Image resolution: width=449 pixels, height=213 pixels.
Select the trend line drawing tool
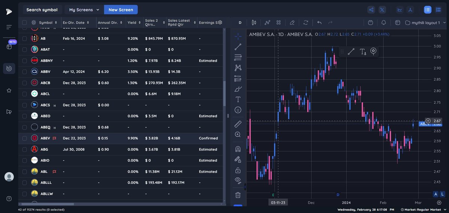(238, 47)
